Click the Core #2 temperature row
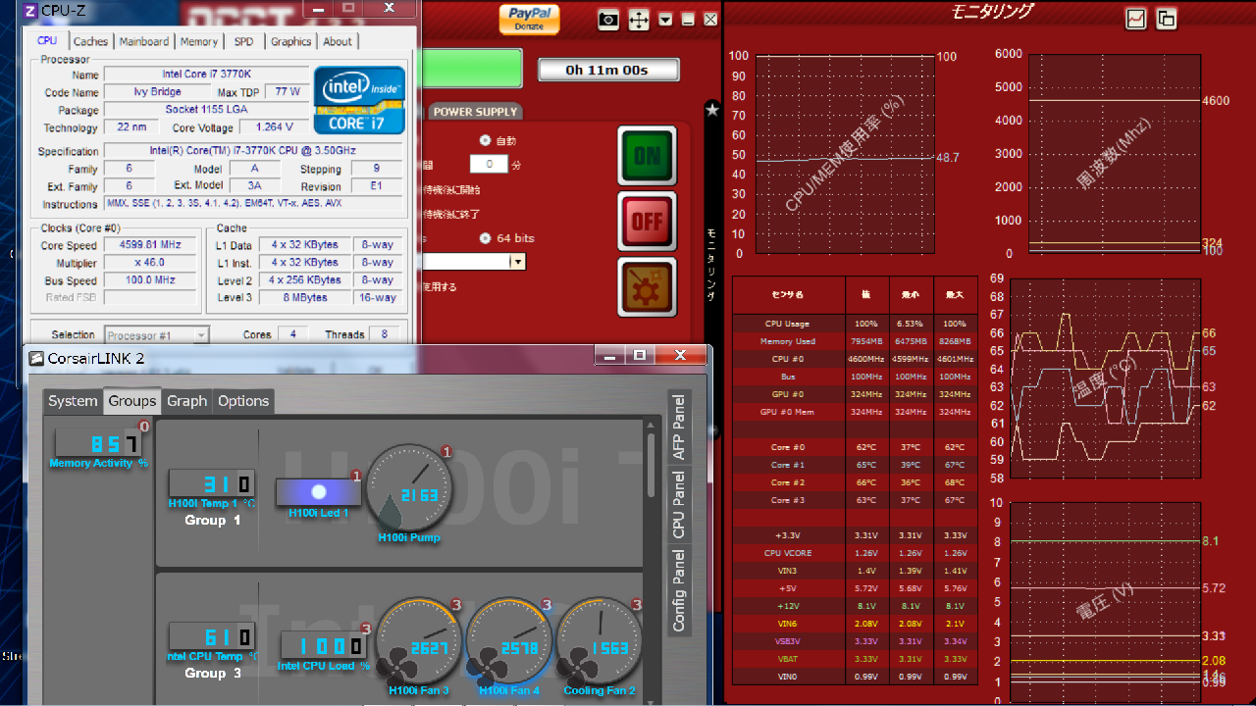This screenshot has height=706, width=1256. coord(855,482)
